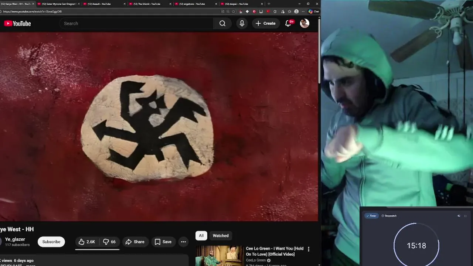
Task: Click the 15:18 timer countdown display
Action: click(416, 246)
